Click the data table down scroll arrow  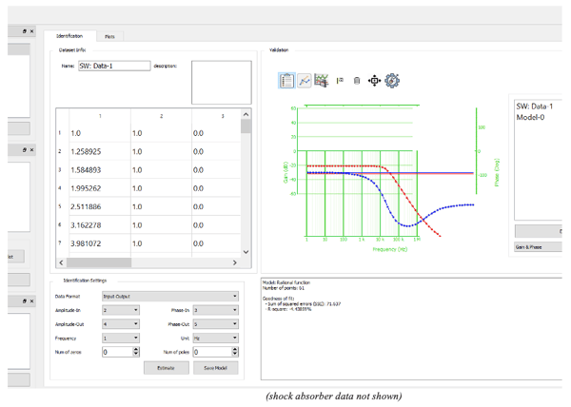tap(246, 252)
